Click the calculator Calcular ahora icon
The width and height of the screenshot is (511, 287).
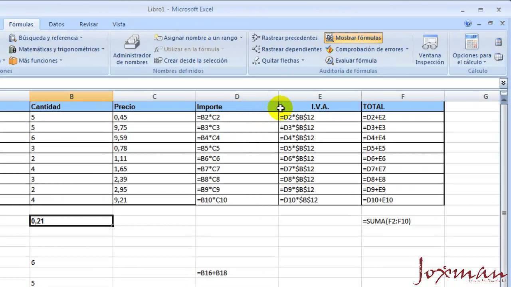(x=499, y=42)
